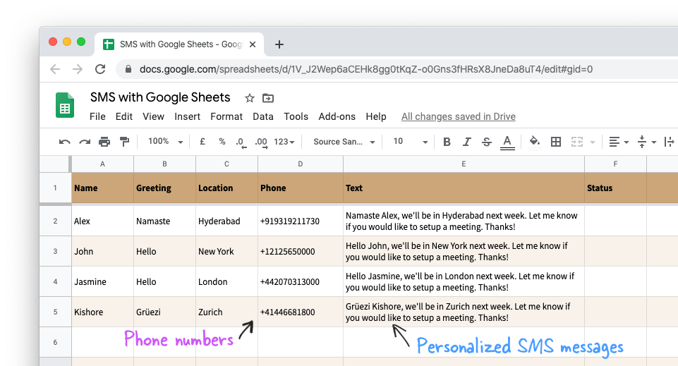Open the fill color picker
Screen dimensions: 678x366
pos(535,141)
